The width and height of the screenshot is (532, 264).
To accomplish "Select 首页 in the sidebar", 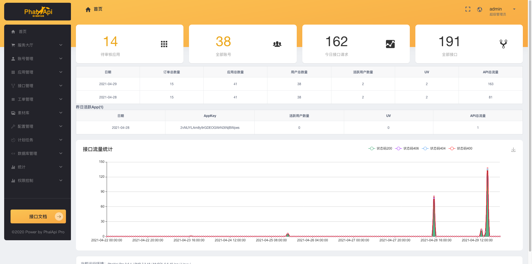I will tap(23, 32).
